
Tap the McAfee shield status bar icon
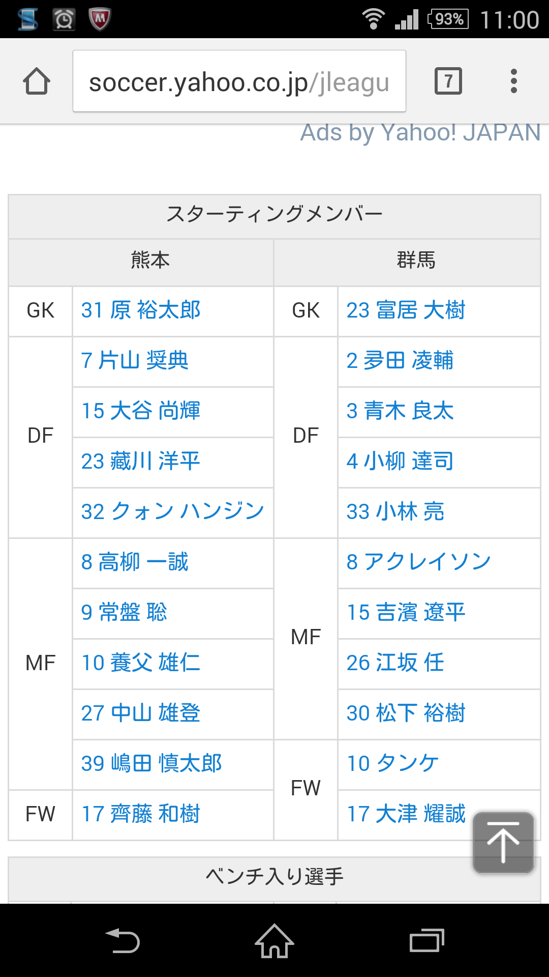(x=100, y=19)
